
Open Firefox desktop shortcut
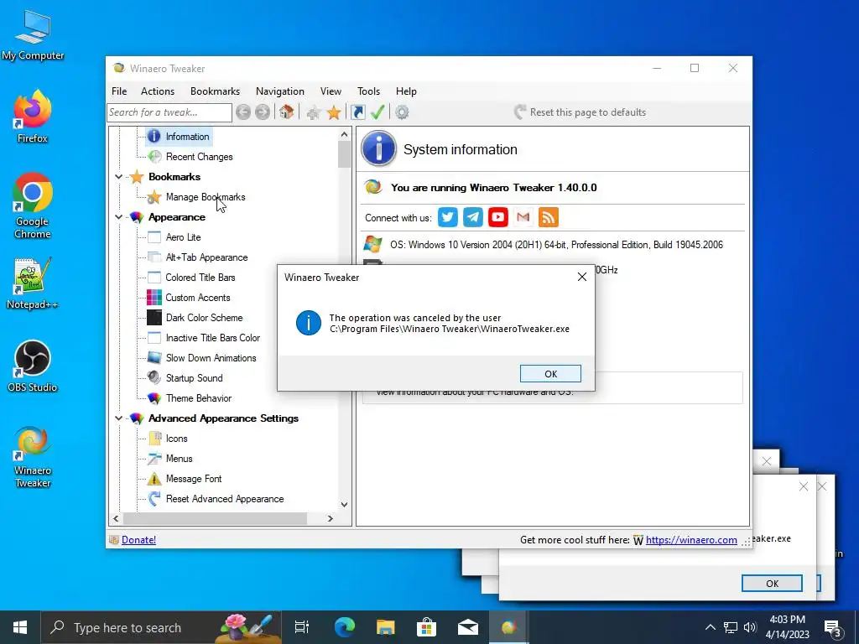click(x=33, y=117)
